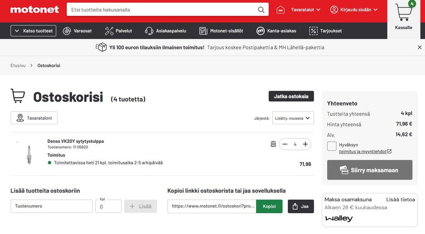
Task: Click the Walley logo
Action: pyautogui.click(x=339, y=218)
